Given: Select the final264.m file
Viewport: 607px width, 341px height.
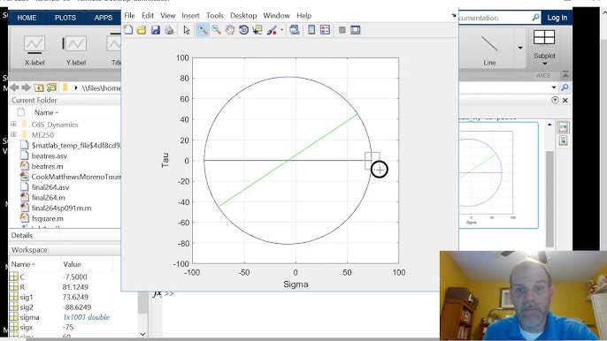Looking at the screenshot, I should [49, 198].
